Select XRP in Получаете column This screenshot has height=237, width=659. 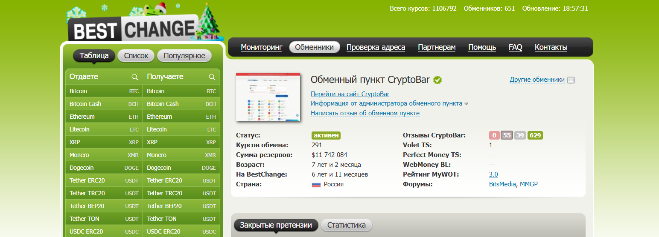click(181, 142)
